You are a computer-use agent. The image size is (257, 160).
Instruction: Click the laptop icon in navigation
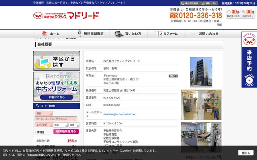coord(119,34)
